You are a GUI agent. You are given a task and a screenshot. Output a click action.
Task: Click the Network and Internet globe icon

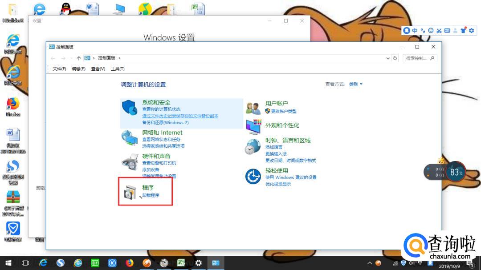[x=130, y=138]
